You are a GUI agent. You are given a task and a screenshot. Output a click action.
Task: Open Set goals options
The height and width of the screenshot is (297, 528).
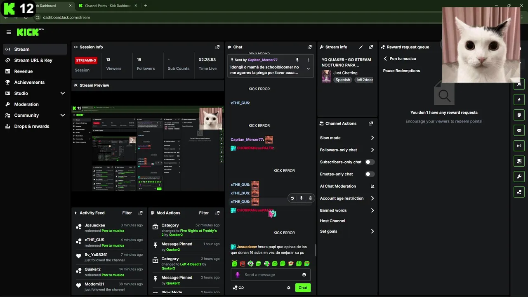[x=347, y=231]
